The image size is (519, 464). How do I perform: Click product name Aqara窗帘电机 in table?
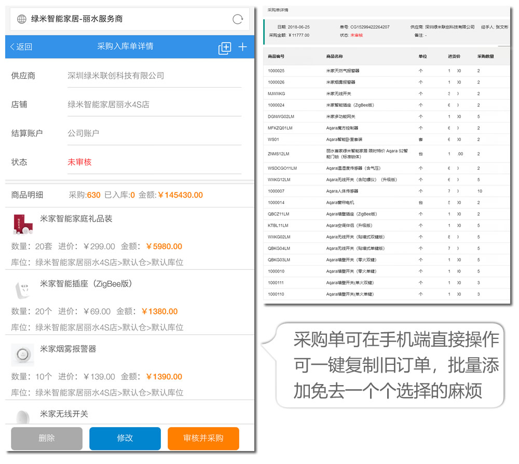coord(340,202)
